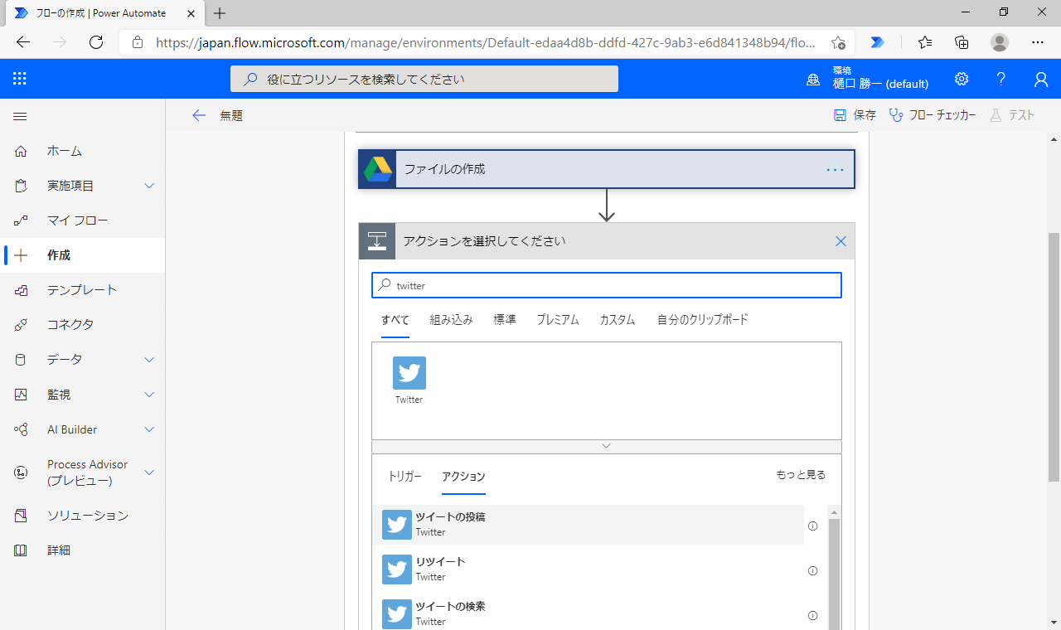Screen dimensions: 1061x630
Task: Expand the 監視 menu
Action: point(149,395)
